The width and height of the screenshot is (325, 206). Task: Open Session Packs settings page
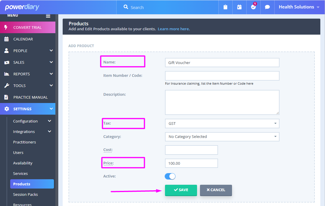pos(25,194)
